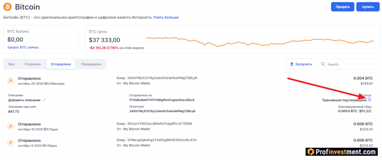
Task: Click the $149,61 amount
Action: 367,83
